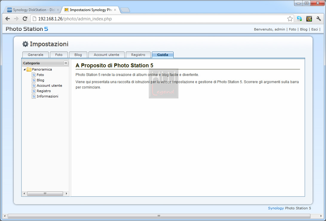326x221 pixels.
Task: Click the document icon beside Registro
Action: (x=34, y=91)
